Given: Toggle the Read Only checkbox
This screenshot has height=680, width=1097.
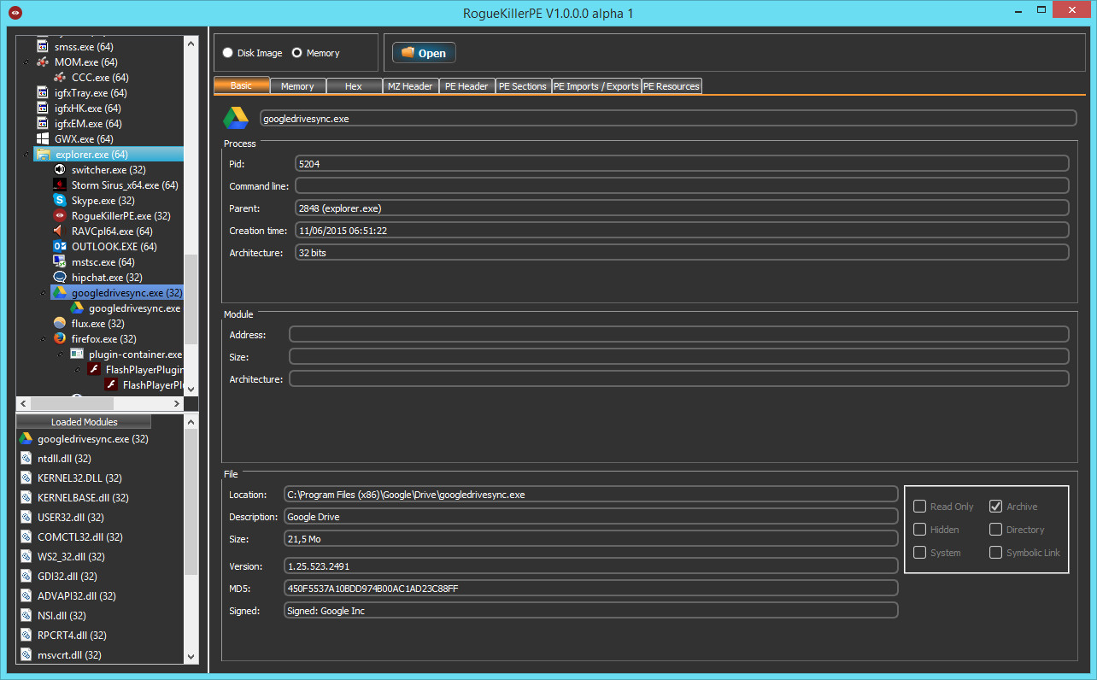Looking at the screenshot, I should point(920,507).
